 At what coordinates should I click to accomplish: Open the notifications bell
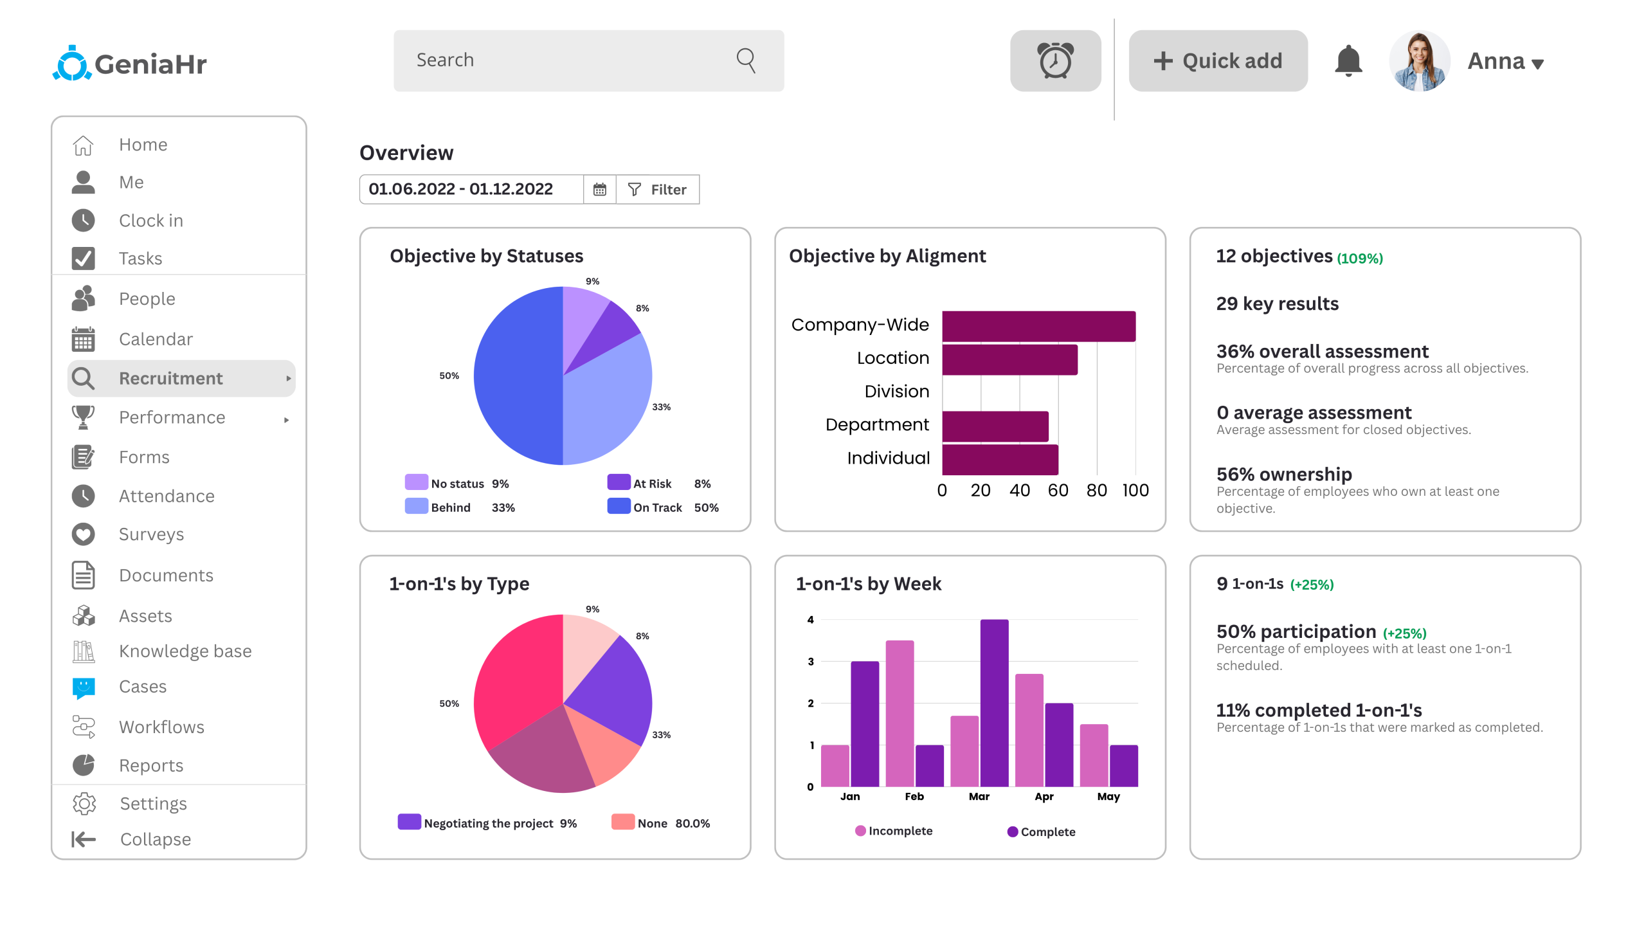[x=1348, y=61]
